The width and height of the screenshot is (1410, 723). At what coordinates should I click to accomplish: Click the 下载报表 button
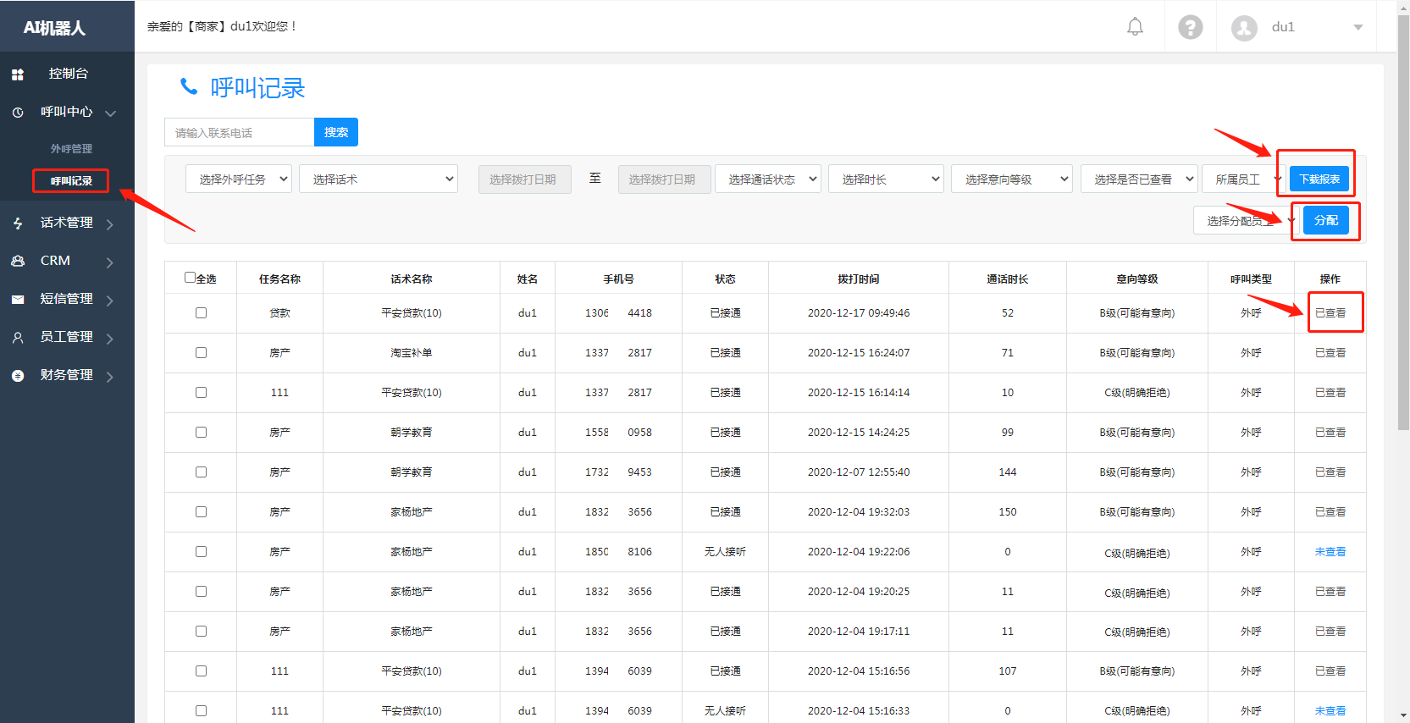(x=1319, y=179)
